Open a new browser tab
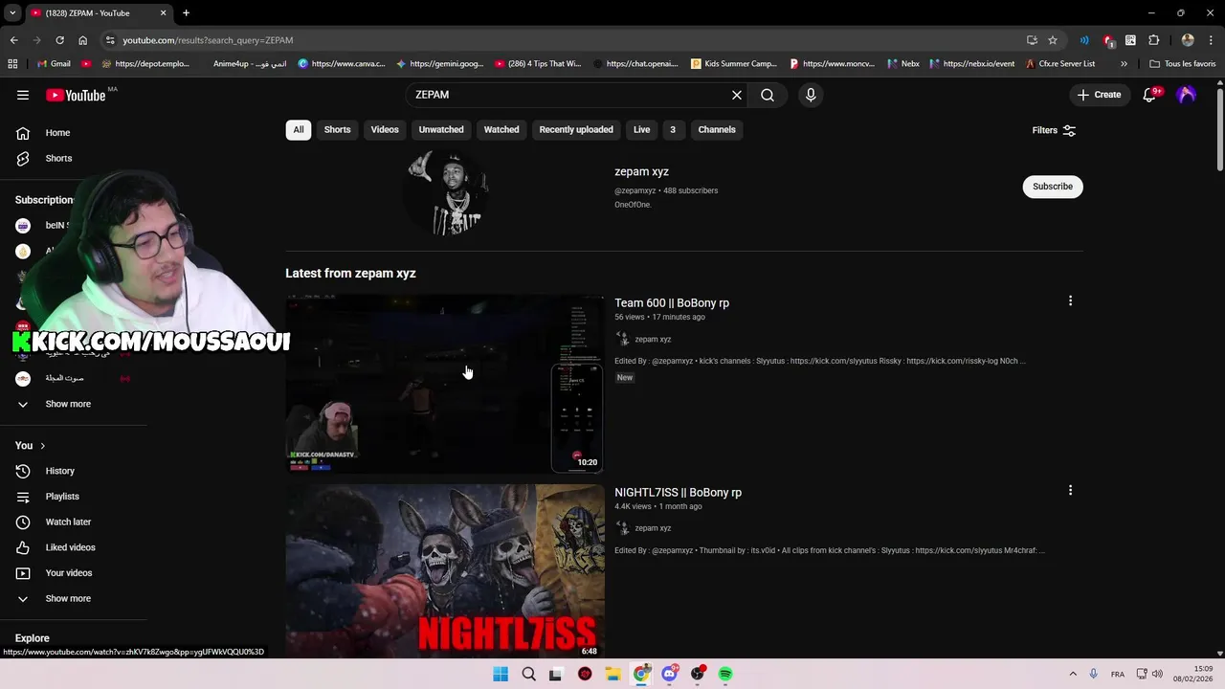This screenshot has height=689, width=1225. coord(186,13)
